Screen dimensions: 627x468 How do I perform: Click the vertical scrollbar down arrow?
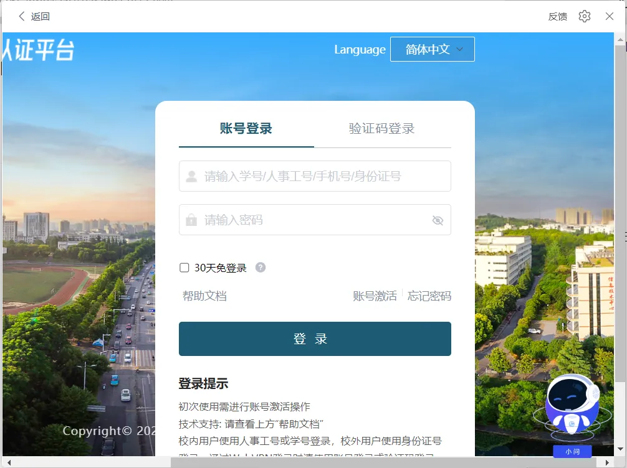[620, 449]
